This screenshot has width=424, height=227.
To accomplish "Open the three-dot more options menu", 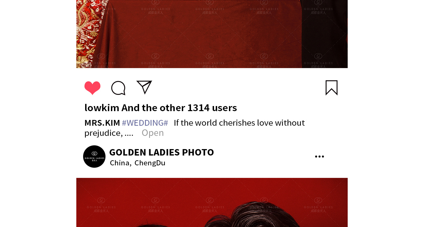I will click(x=320, y=157).
